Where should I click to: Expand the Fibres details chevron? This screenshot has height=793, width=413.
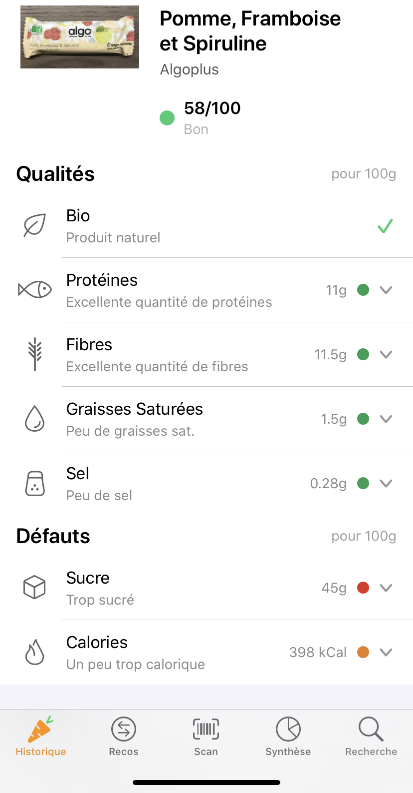pos(386,354)
